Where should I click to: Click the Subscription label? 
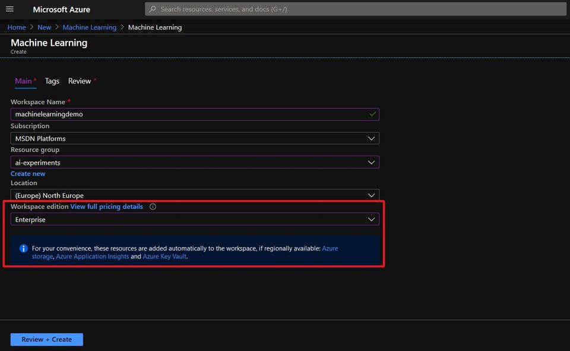click(x=30, y=126)
